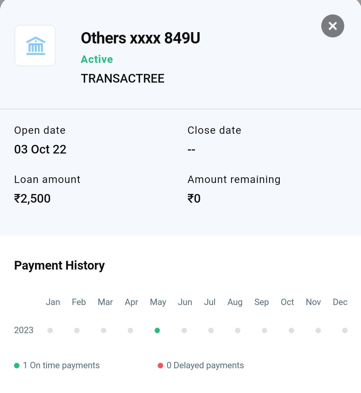The image size is (361, 393).
Task: Click the green on-time payments legend dot
Action: (17, 366)
